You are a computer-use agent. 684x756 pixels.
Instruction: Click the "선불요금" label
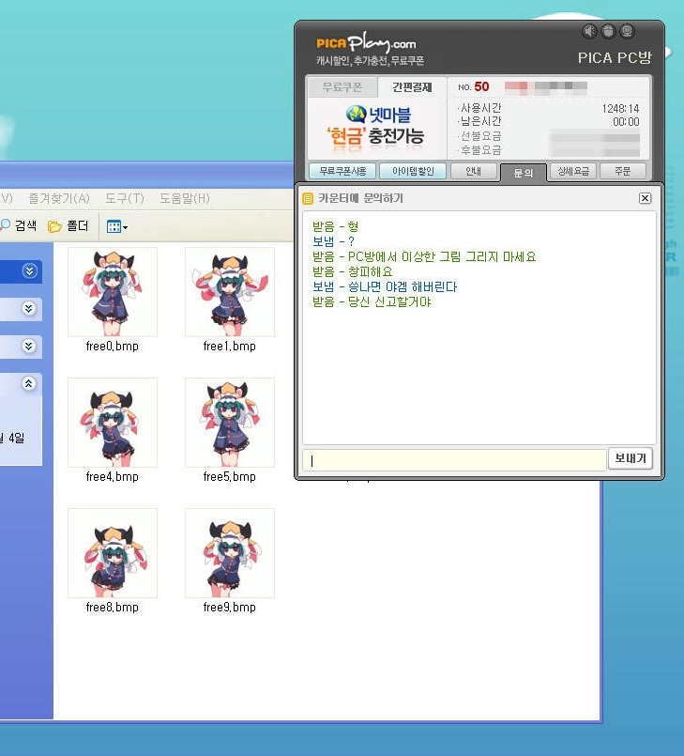click(x=480, y=136)
